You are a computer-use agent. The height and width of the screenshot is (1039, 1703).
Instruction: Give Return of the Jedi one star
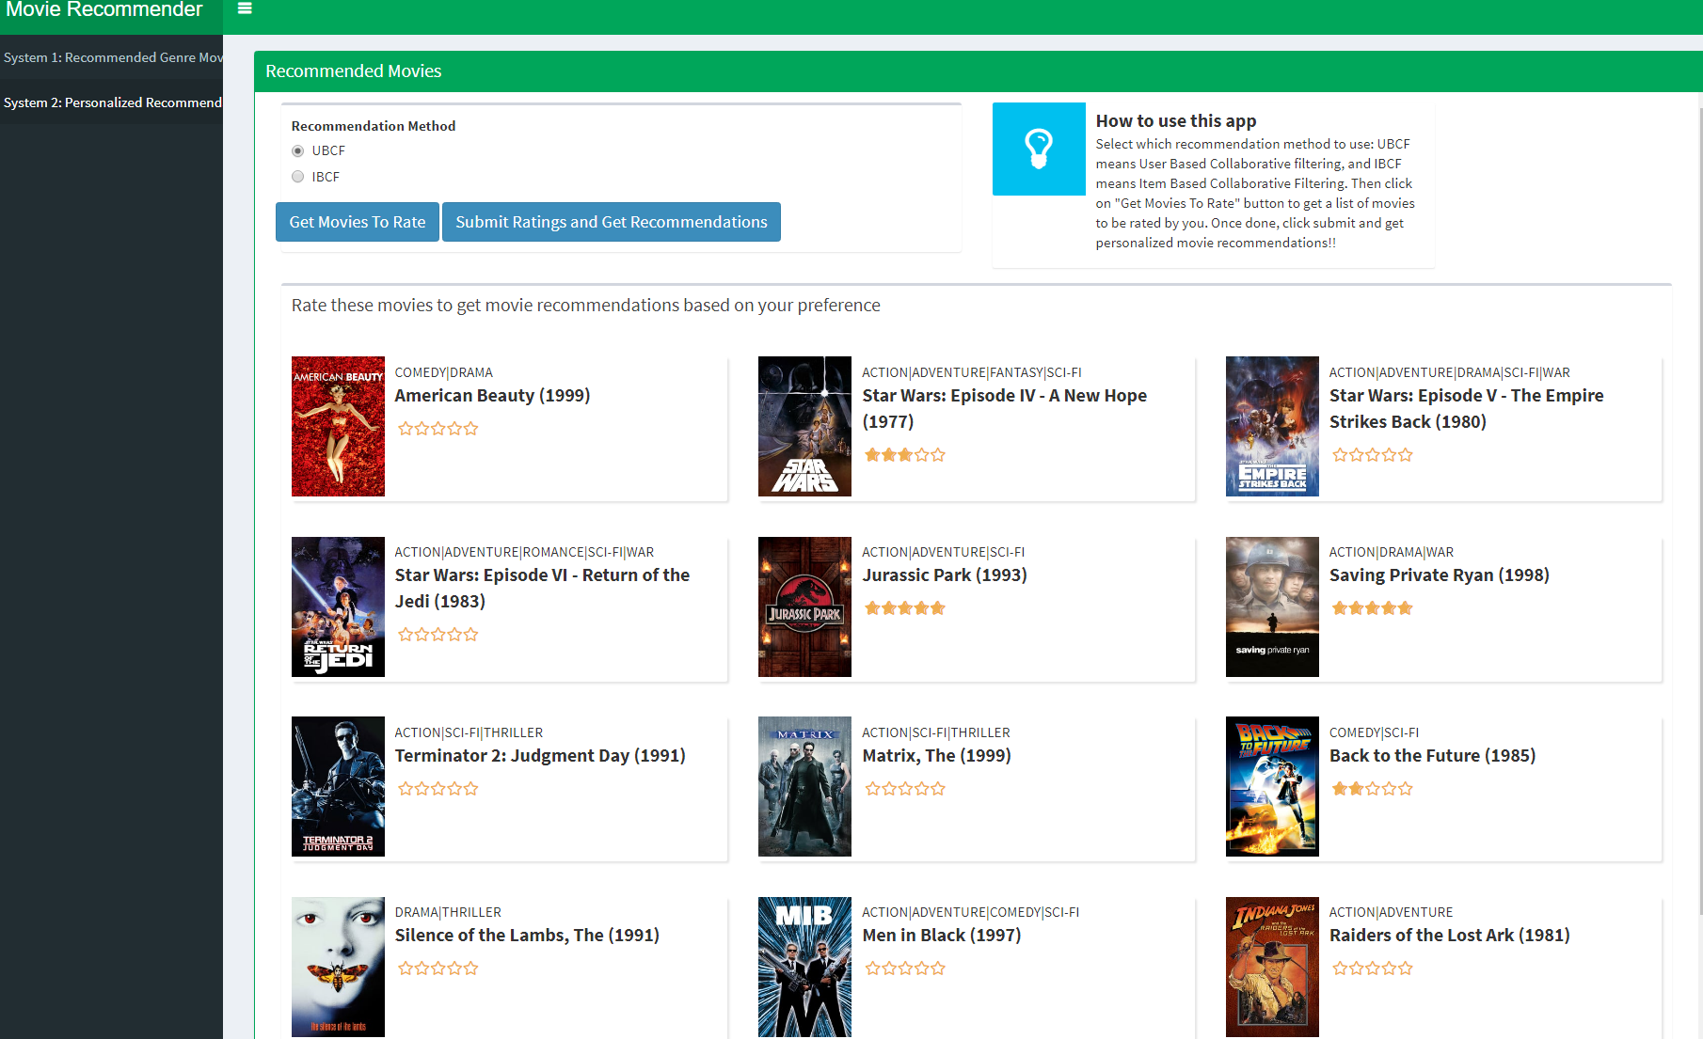(x=406, y=634)
